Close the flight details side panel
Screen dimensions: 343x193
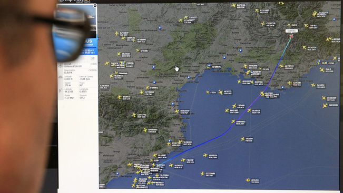(x=95, y=6)
